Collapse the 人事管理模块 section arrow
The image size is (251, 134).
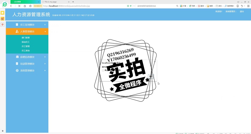[45, 32]
